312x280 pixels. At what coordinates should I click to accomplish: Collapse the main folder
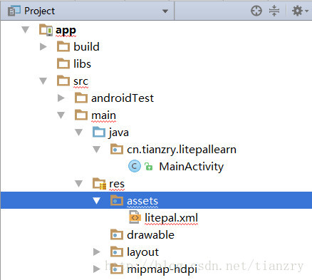[61, 115]
